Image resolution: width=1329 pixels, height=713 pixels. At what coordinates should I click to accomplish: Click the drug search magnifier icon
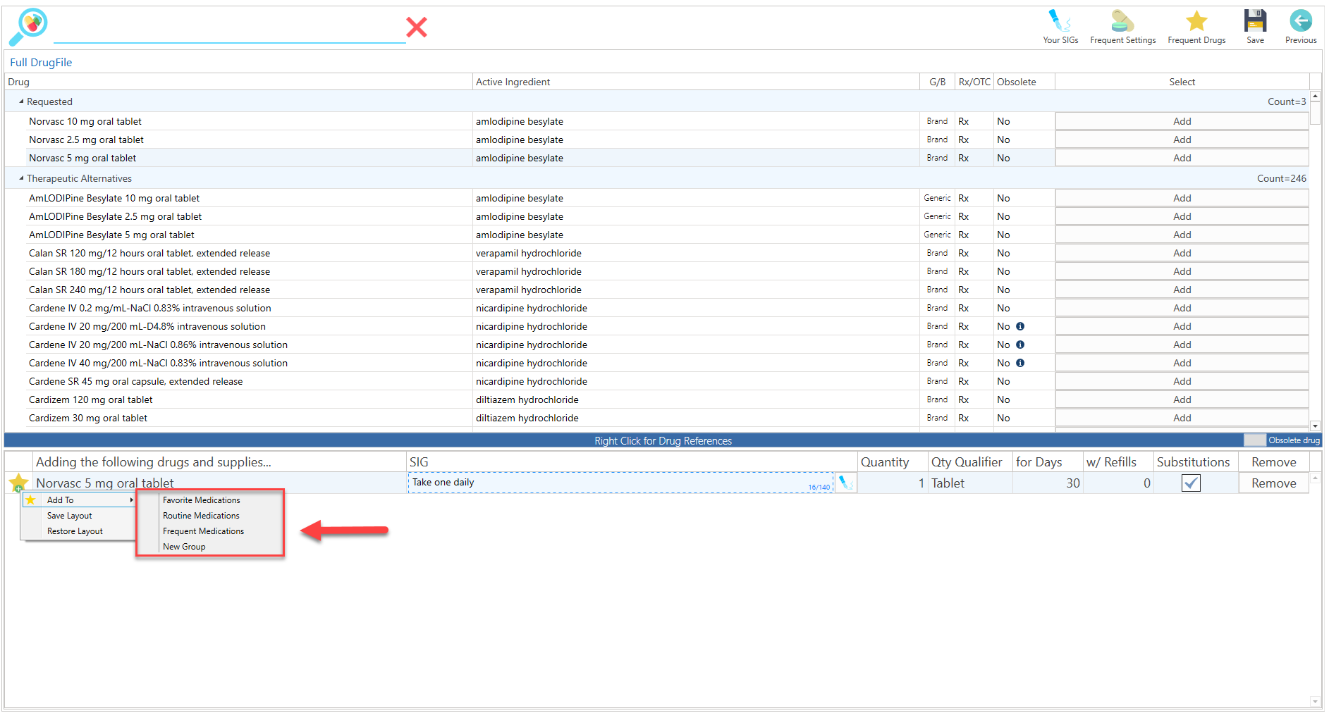point(28,27)
